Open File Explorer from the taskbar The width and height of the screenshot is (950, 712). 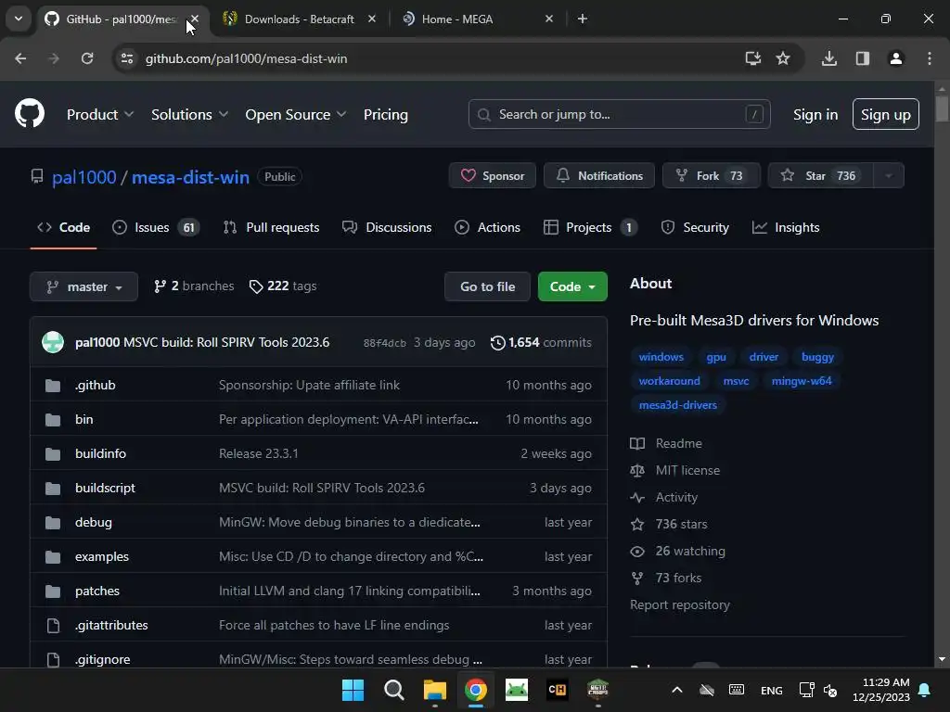(435, 690)
